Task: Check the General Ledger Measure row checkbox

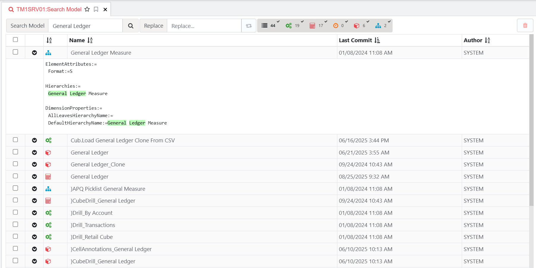Action: click(x=15, y=52)
